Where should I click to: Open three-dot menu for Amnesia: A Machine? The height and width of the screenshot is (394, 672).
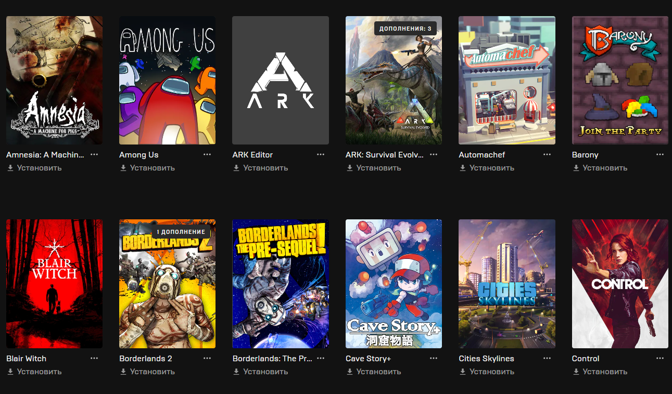pos(94,154)
